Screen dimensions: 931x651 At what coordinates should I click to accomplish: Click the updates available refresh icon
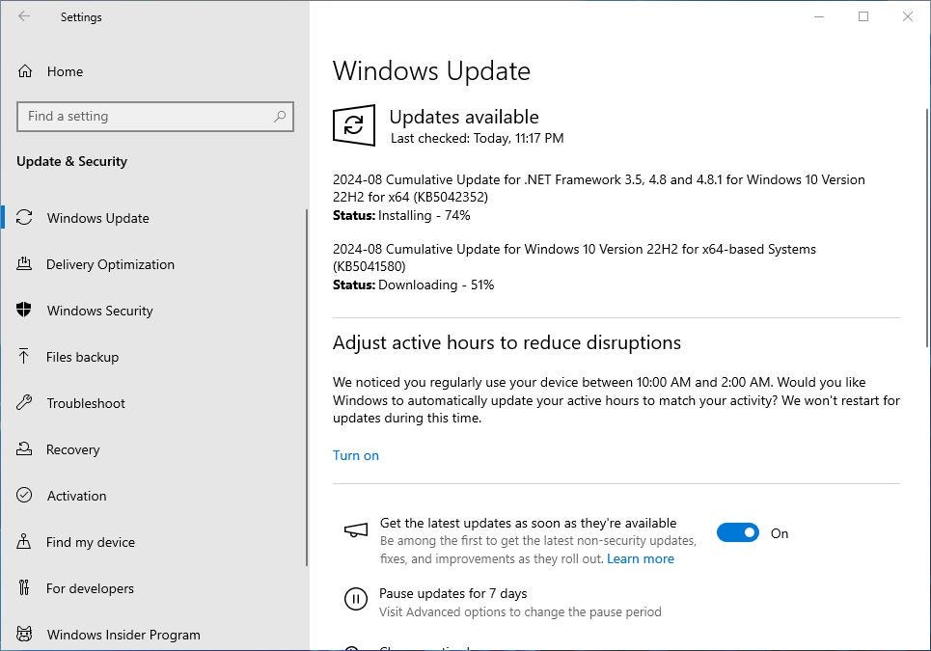[354, 125]
